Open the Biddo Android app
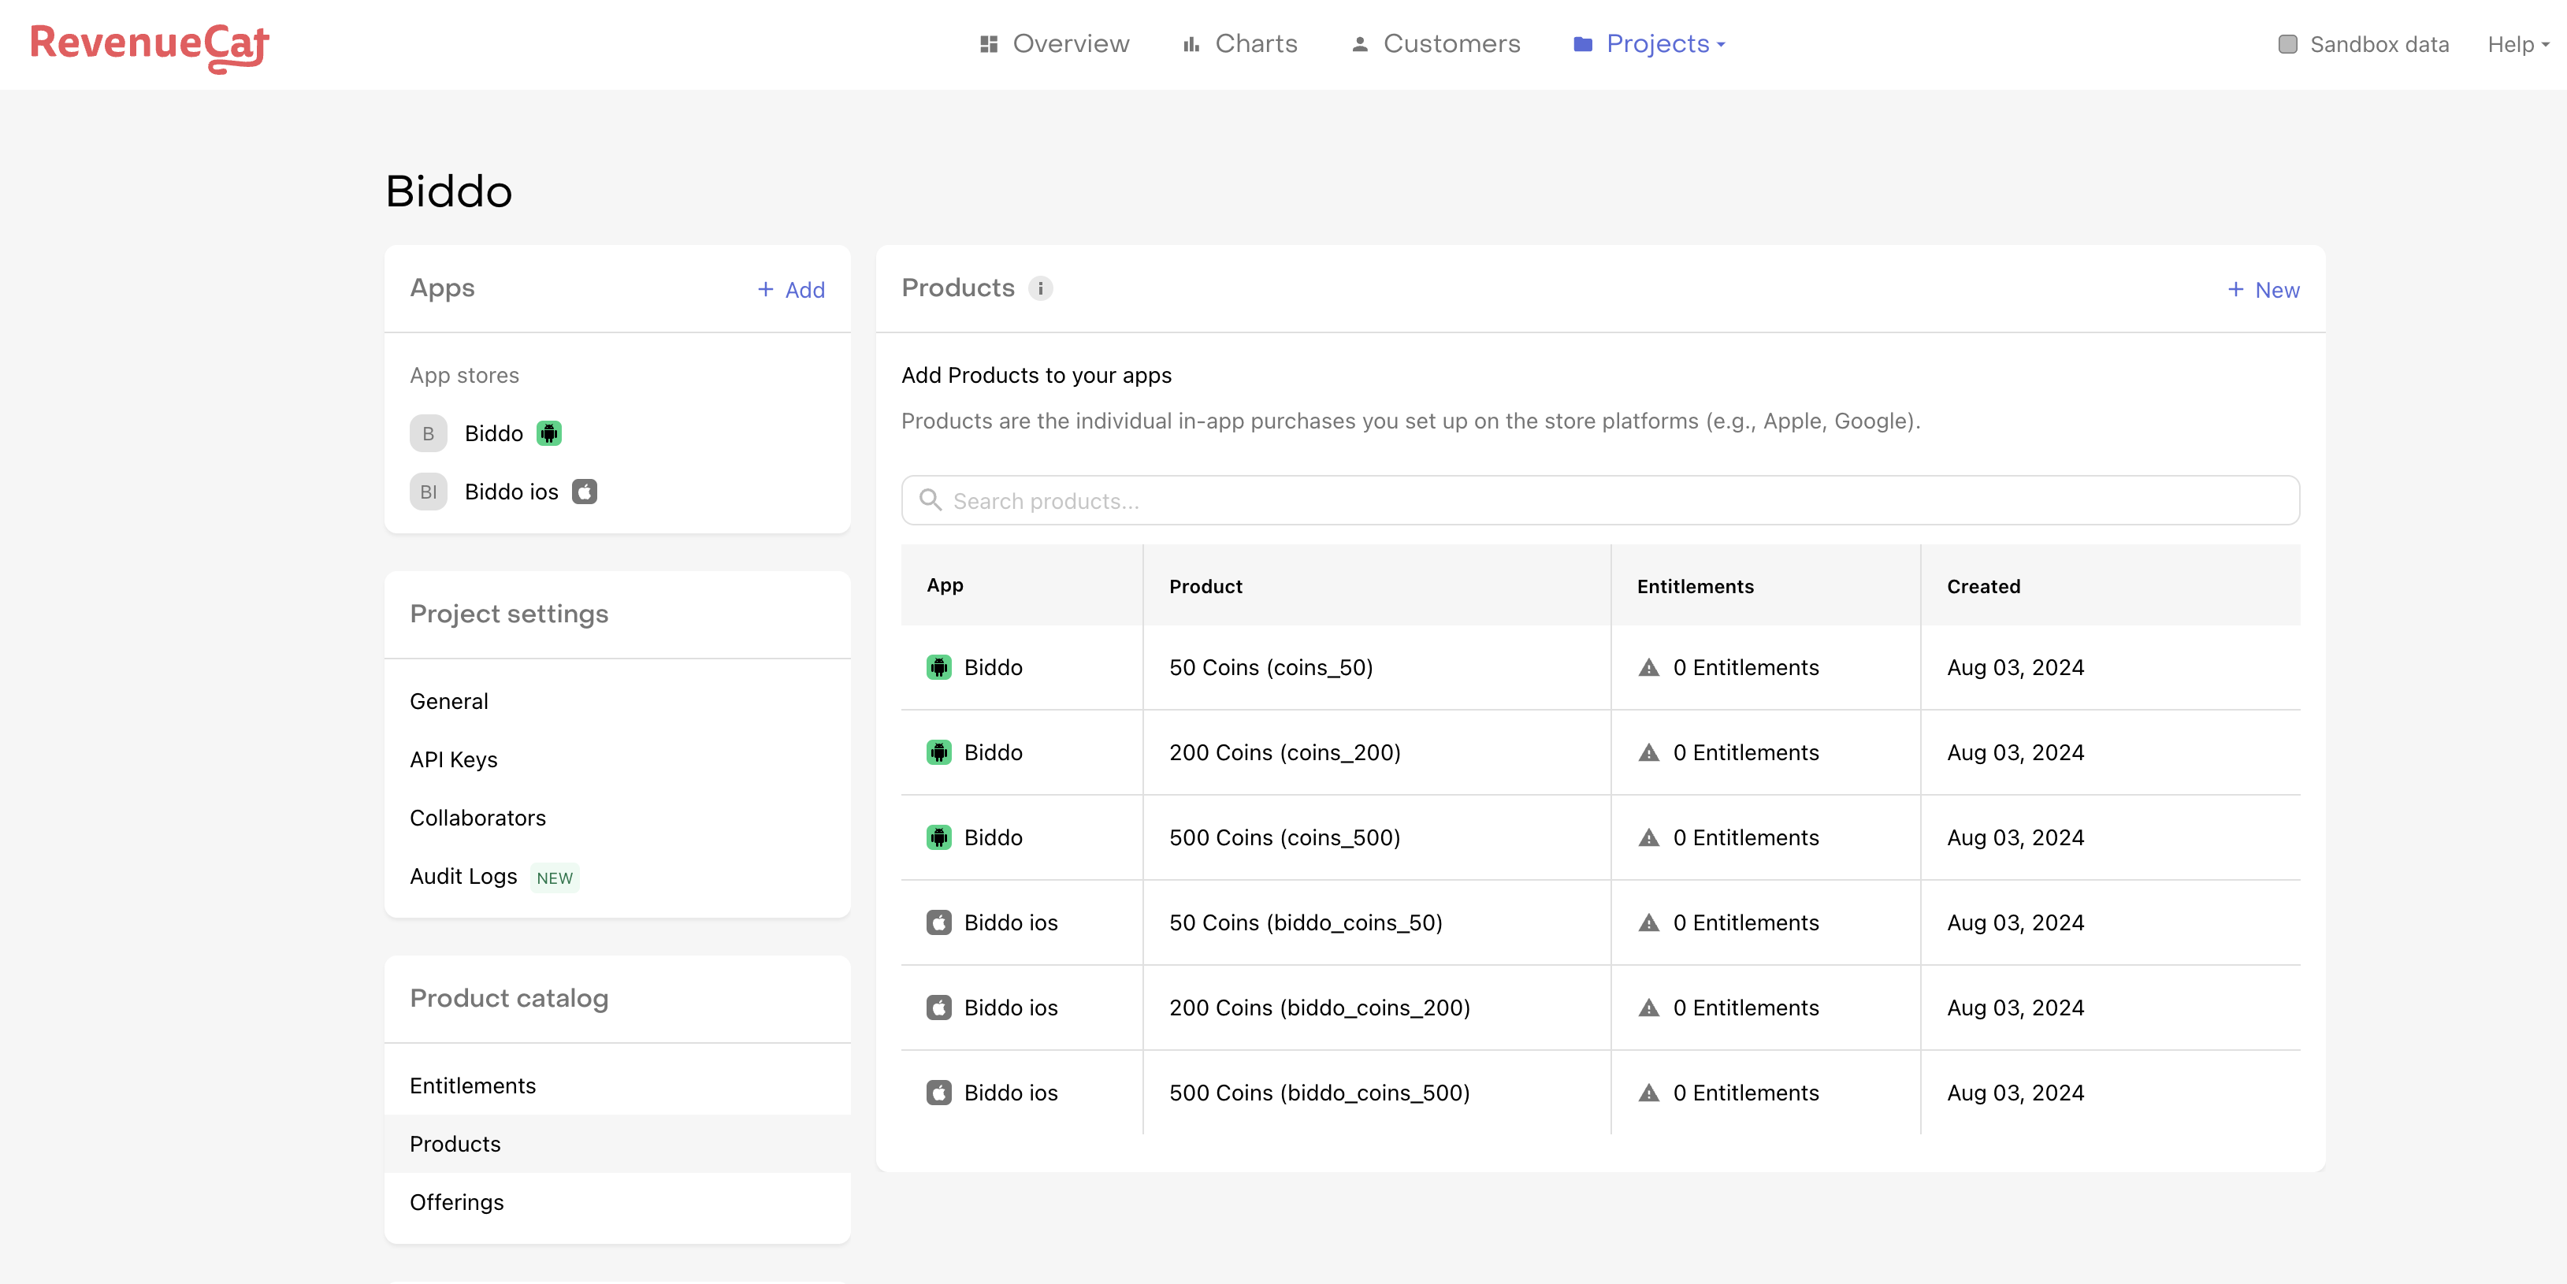 pyautogui.click(x=493, y=433)
